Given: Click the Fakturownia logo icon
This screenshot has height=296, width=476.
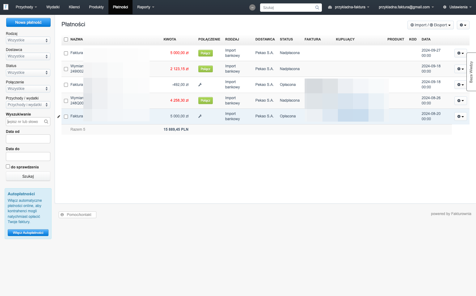Looking at the screenshot, I should [x=6, y=7].
